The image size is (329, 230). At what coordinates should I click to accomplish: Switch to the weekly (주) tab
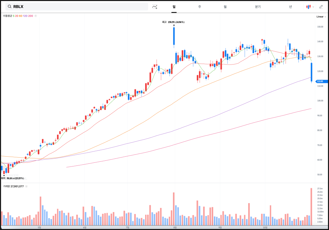pyautogui.click(x=200, y=6)
